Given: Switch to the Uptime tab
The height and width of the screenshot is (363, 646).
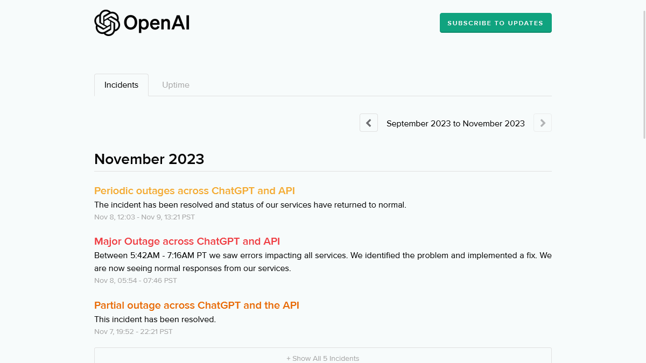Looking at the screenshot, I should [x=175, y=85].
